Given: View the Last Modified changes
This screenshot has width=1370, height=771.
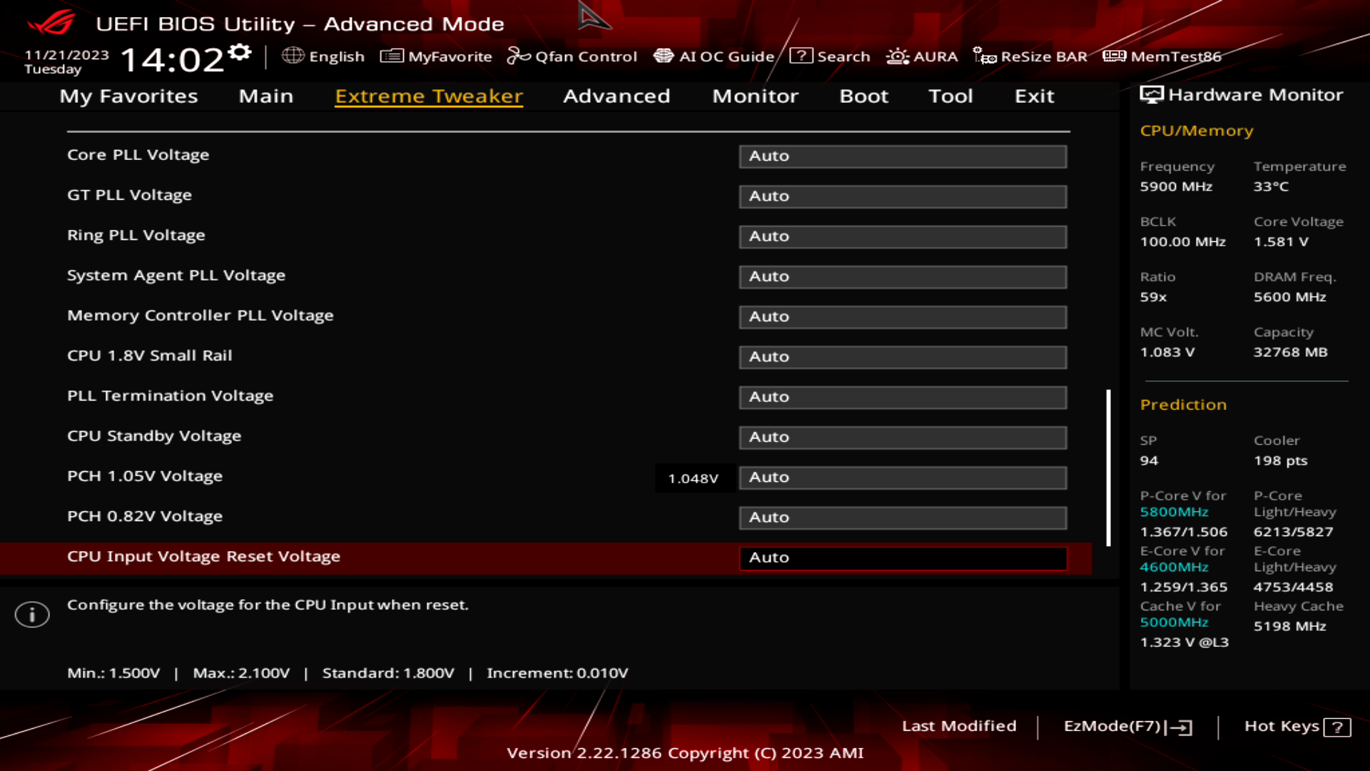Looking at the screenshot, I should point(960,726).
